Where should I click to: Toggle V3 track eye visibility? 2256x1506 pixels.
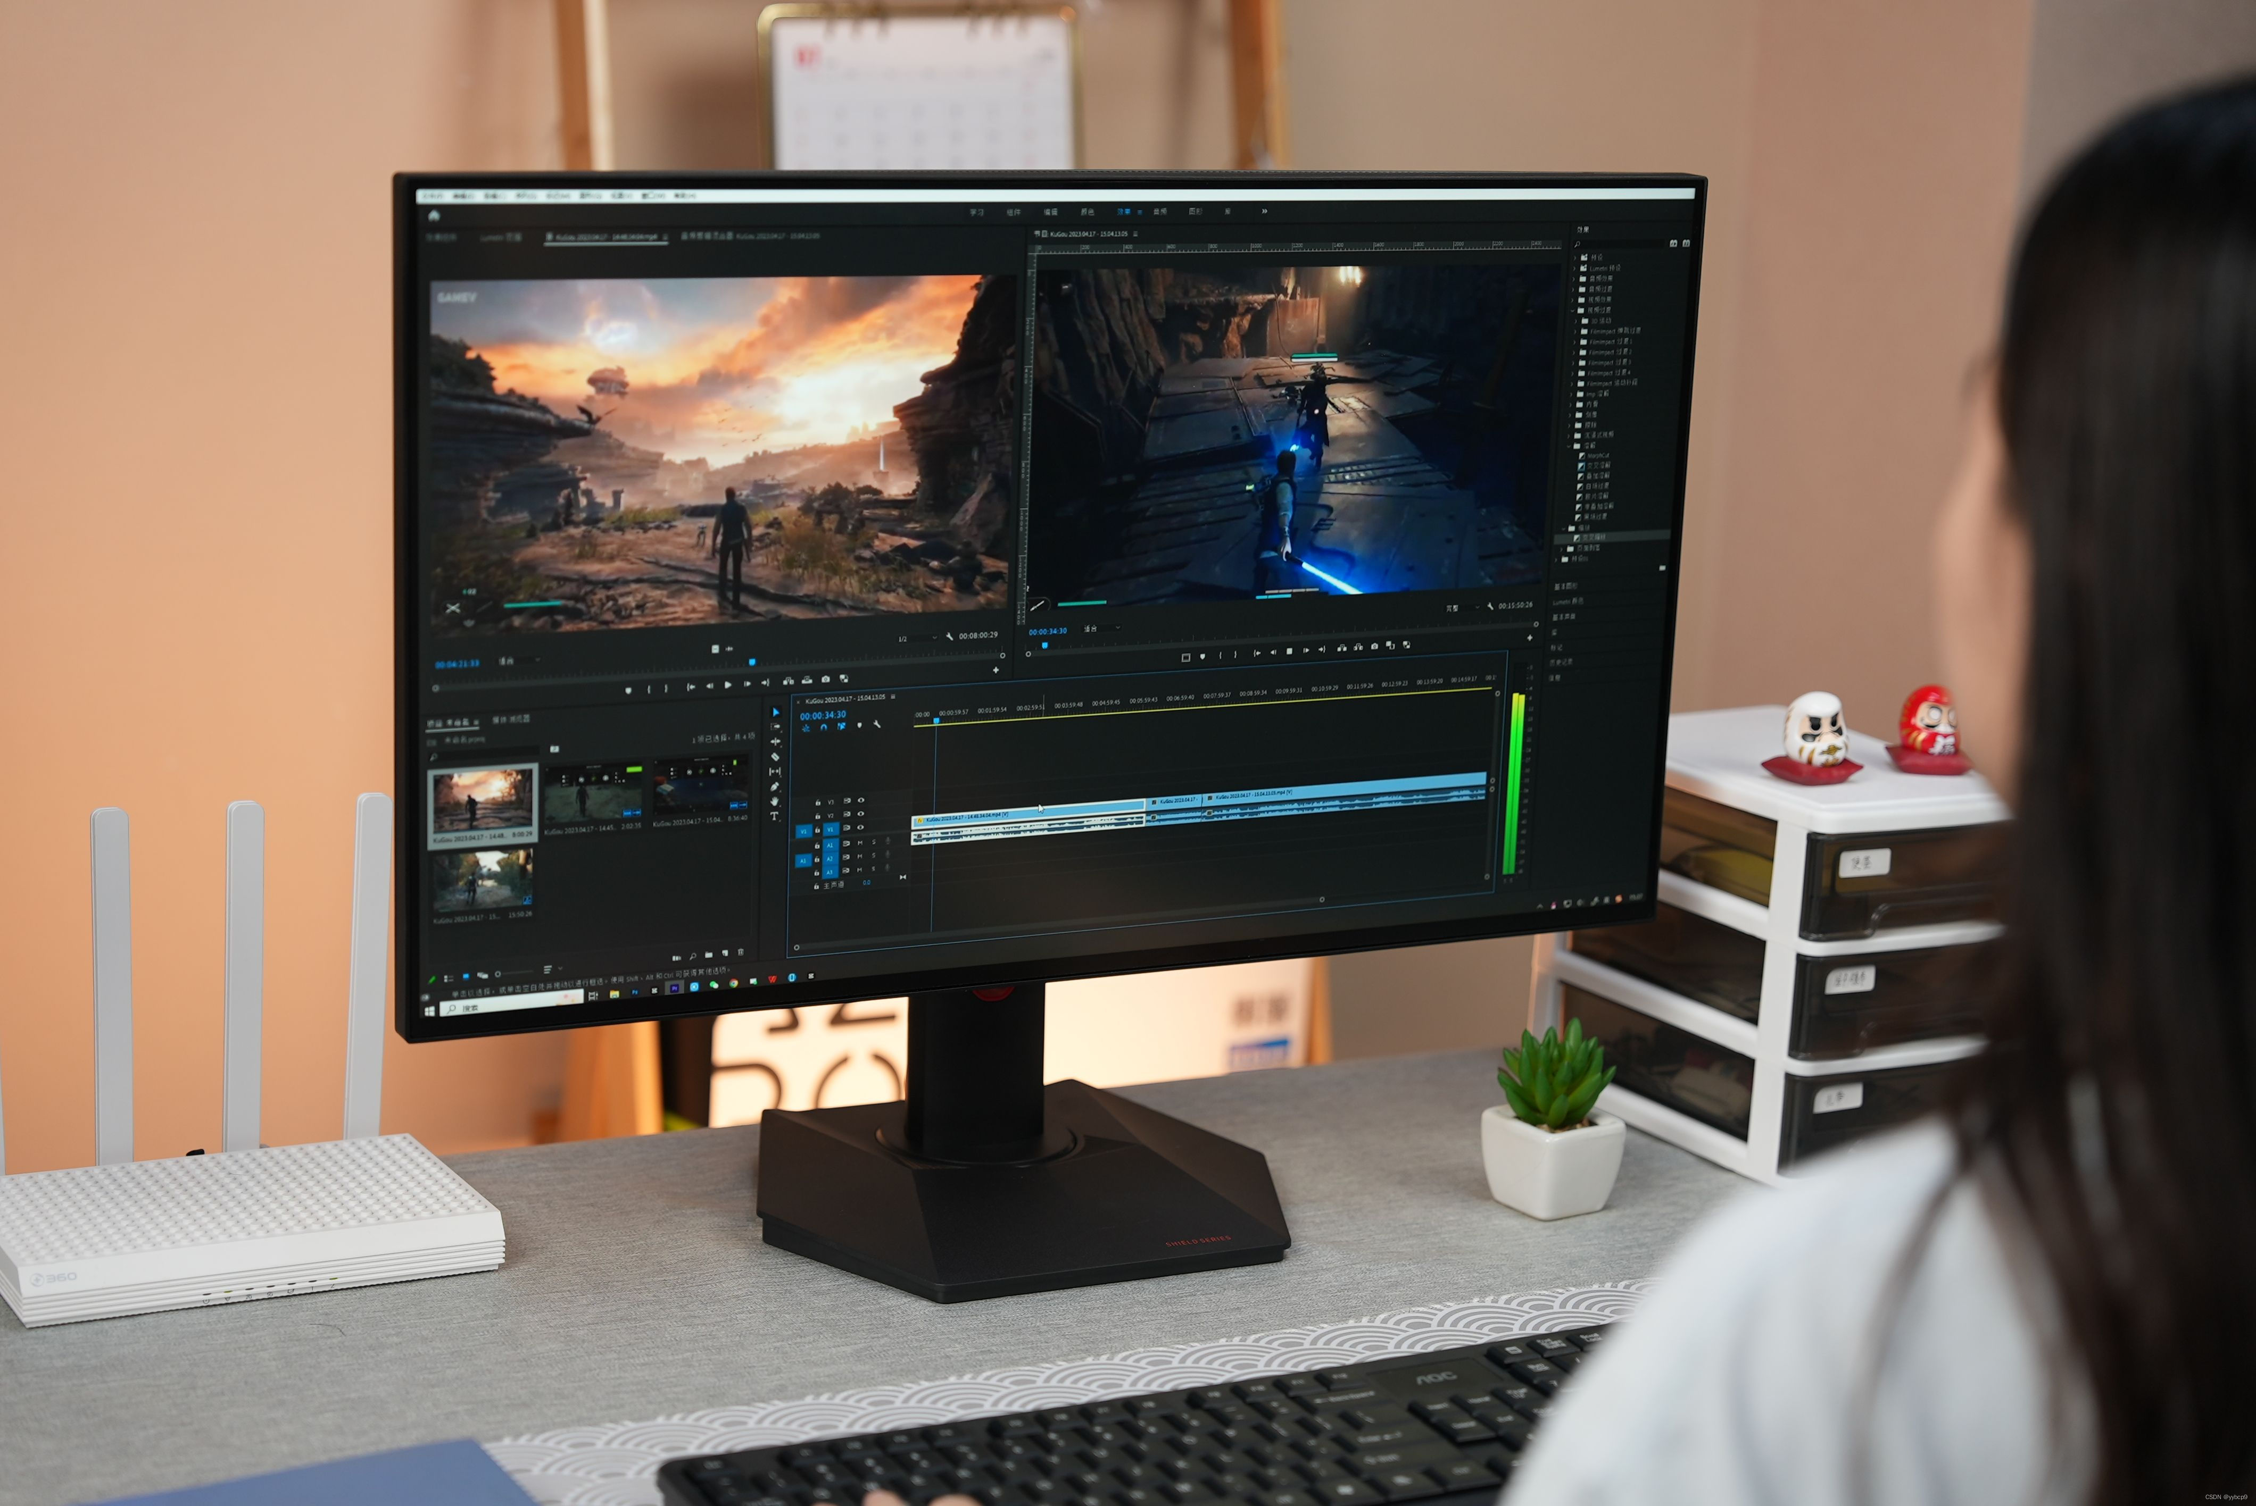[861, 800]
